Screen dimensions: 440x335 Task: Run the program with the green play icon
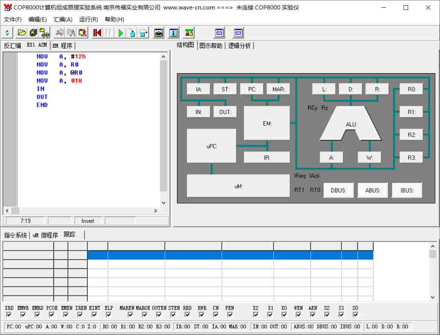tap(120, 33)
